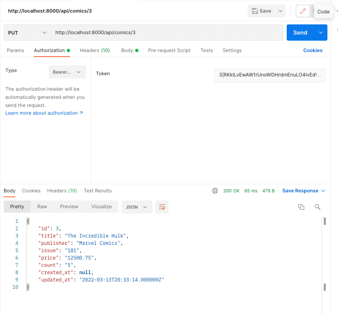
Task: View the Test Results tab
Action: pos(98,191)
